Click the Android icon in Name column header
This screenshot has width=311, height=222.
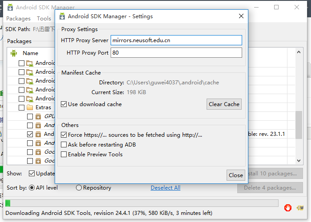click(14, 53)
